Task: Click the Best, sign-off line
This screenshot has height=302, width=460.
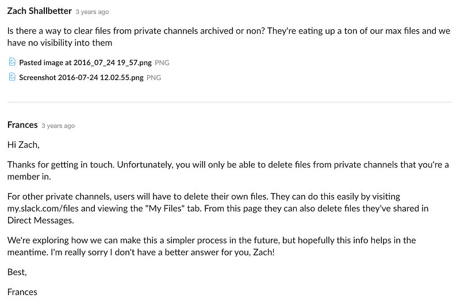Action: (17, 272)
